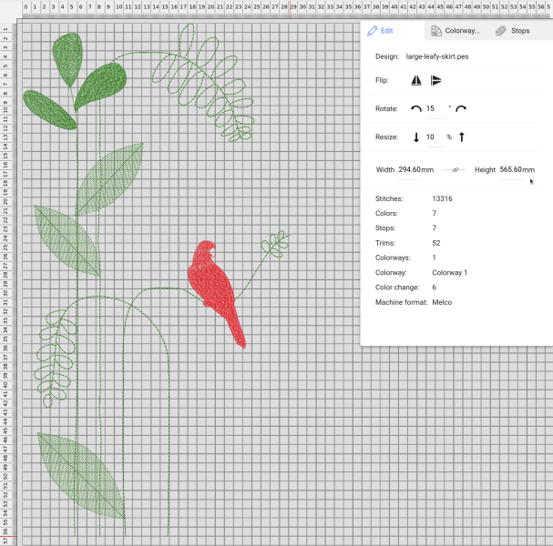The height and width of the screenshot is (546, 553).
Task: Click the Resize: label
Action: (x=386, y=137)
